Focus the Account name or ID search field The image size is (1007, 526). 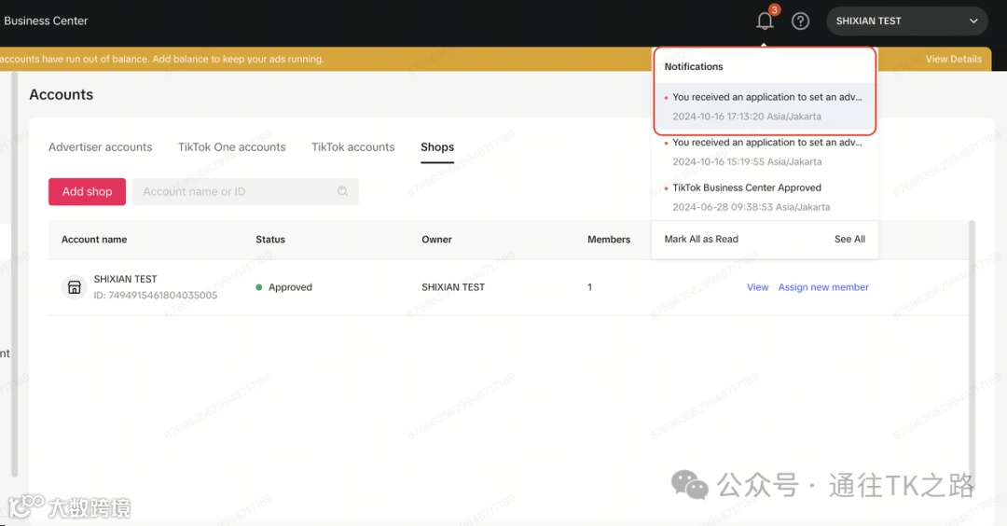pos(245,191)
